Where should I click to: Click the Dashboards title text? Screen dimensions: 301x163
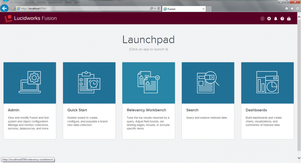pos(256,110)
